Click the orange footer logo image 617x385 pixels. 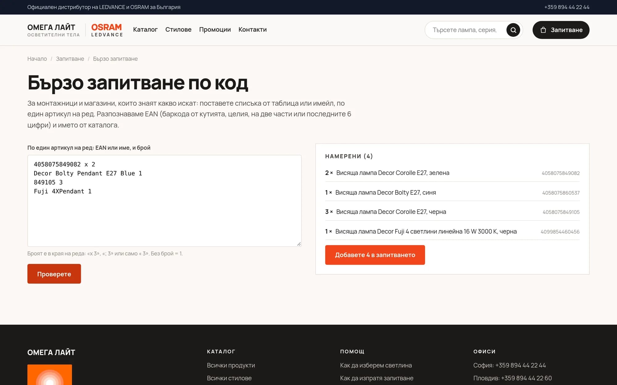50,375
